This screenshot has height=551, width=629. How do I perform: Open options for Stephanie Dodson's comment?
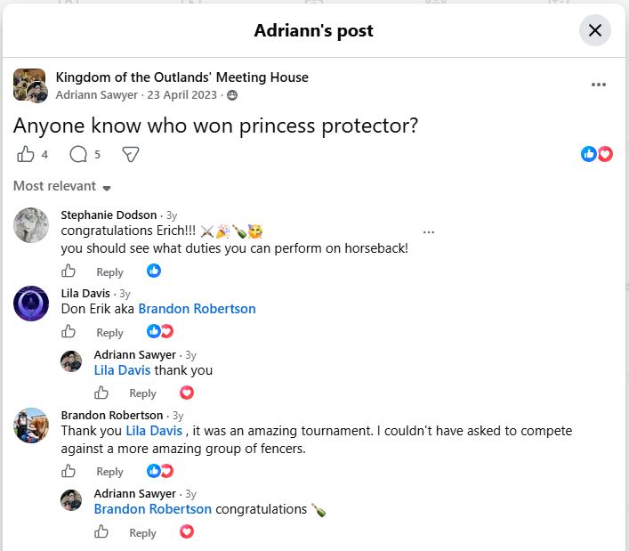(429, 232)
